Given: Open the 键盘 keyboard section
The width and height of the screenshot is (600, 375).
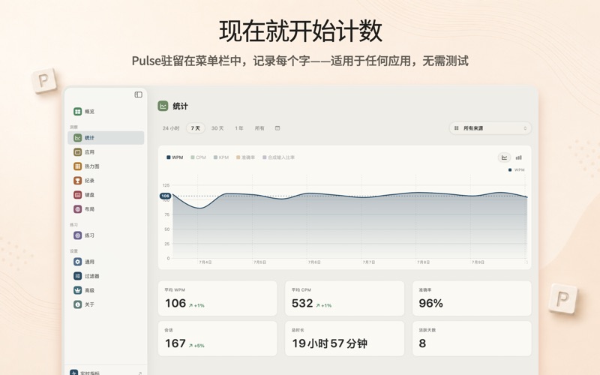Looking at the screenshot, I should click(106, 195).
